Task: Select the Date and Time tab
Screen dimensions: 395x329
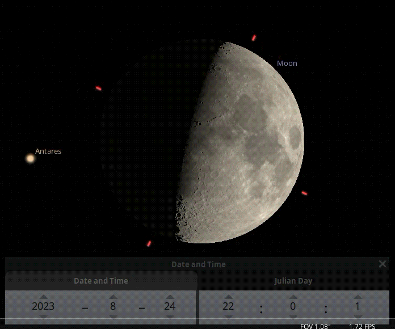Action: (x=101, y=281)
